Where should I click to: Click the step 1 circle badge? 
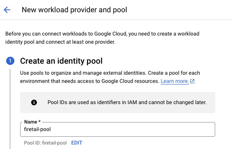click(10, 61)
